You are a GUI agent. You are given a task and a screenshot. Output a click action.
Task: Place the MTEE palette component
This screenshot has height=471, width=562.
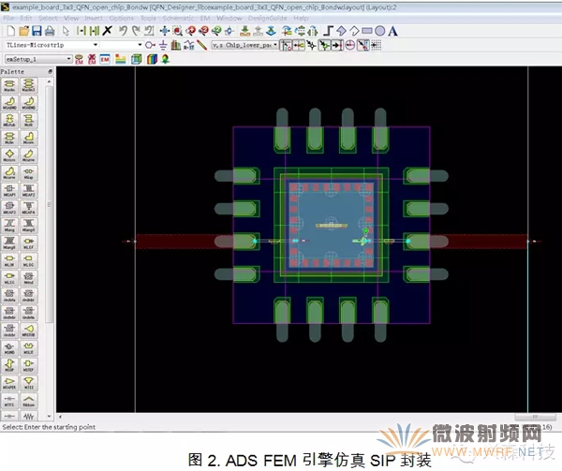pos(29,383)
